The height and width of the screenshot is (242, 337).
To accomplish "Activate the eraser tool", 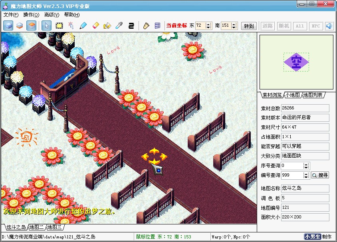I will tap(95, 26).
